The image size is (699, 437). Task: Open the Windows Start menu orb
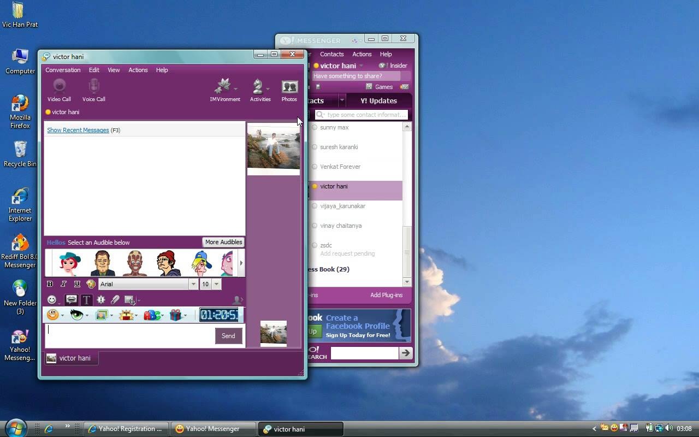[x=15, y=428]
